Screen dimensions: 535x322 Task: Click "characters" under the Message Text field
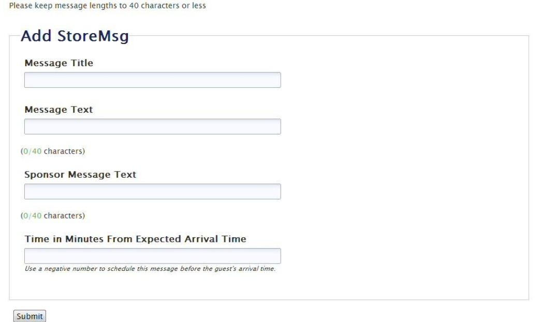point(63,151)
